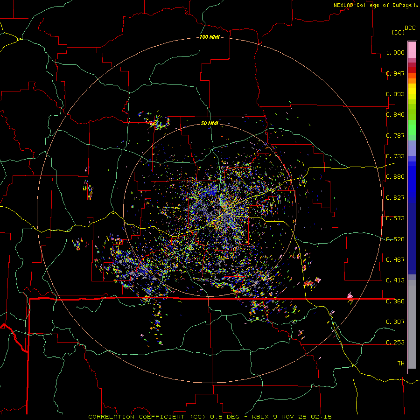Click the gray swatch on the color bar
The image size is (420, 420).
point(412,324)
